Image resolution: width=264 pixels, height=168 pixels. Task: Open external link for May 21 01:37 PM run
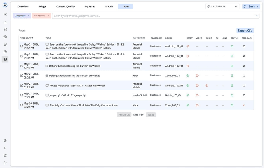[21, 56]
